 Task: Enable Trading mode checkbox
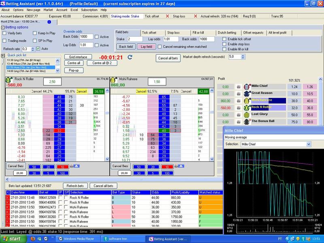(4, 41)
